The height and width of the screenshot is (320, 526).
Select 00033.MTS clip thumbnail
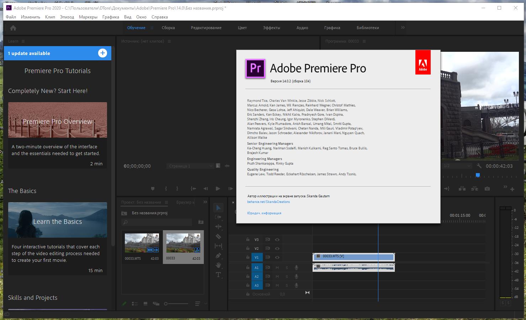pyautogui.click(x=142, y=243)
